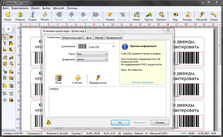Open the Продвинутый tab
223x137 pixels.
[114, 38]
